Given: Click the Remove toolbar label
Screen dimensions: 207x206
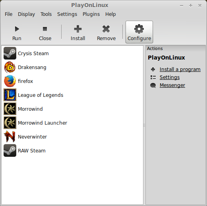Looking at the screenshot, I should 106,39.
